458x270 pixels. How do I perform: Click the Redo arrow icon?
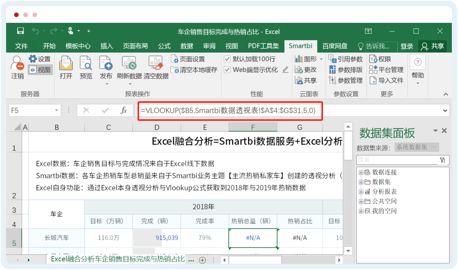[x=54, y=31]
